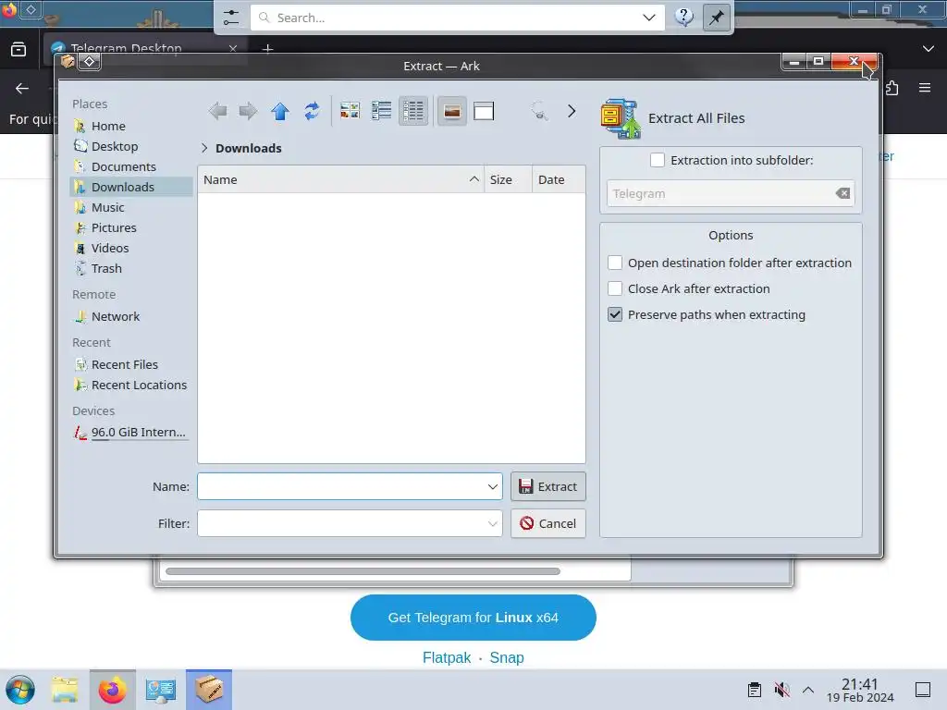Open a new Firefox tab

[x=267, y=48]
